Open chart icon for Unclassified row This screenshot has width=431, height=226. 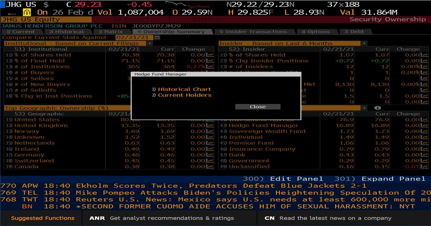[x=424, y=166]
